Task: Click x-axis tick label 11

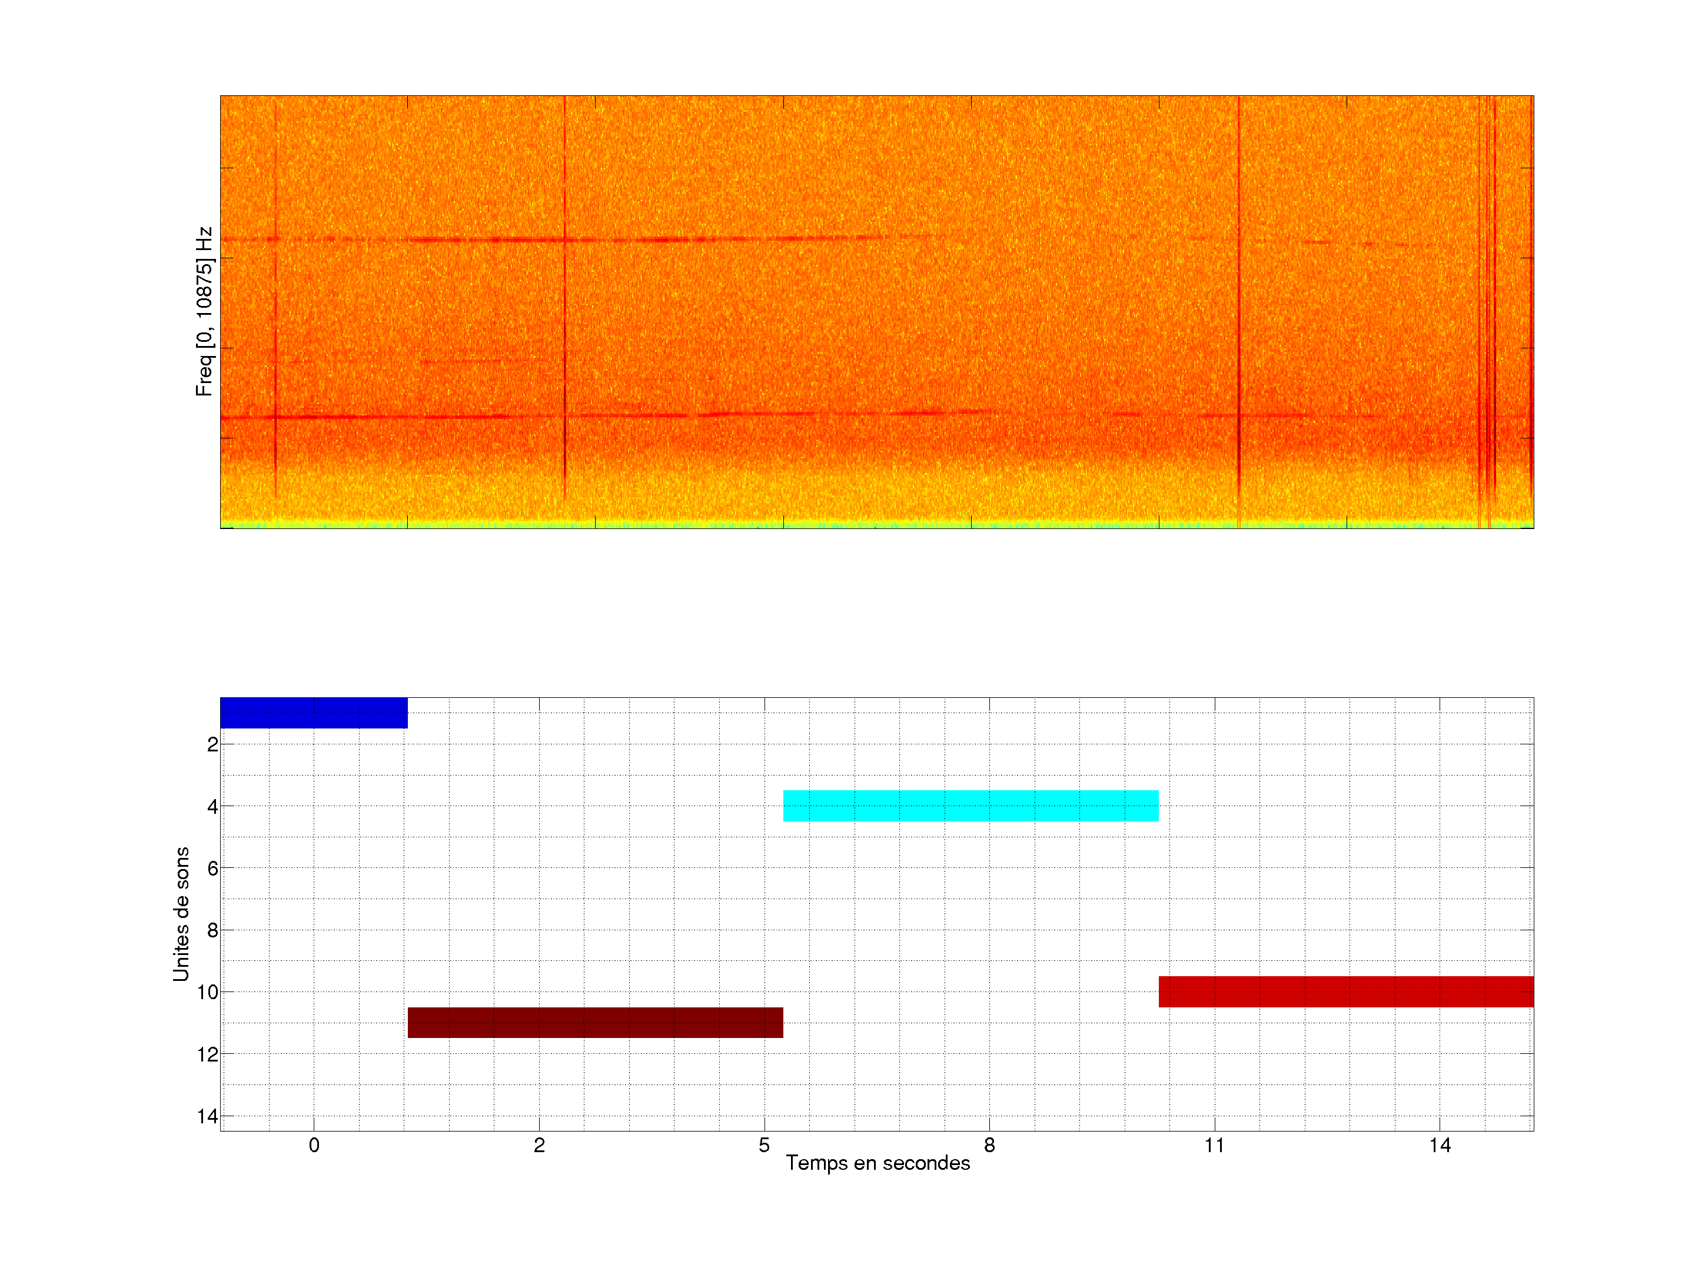Action: 1215,1145
